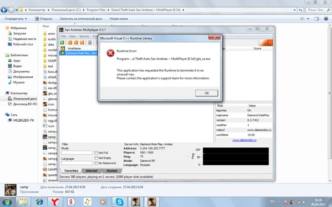Viewport: 332px width, 207px height.
Task: Open recent pages dropdown beside Forward button
Action: click(x=17, y=10)
